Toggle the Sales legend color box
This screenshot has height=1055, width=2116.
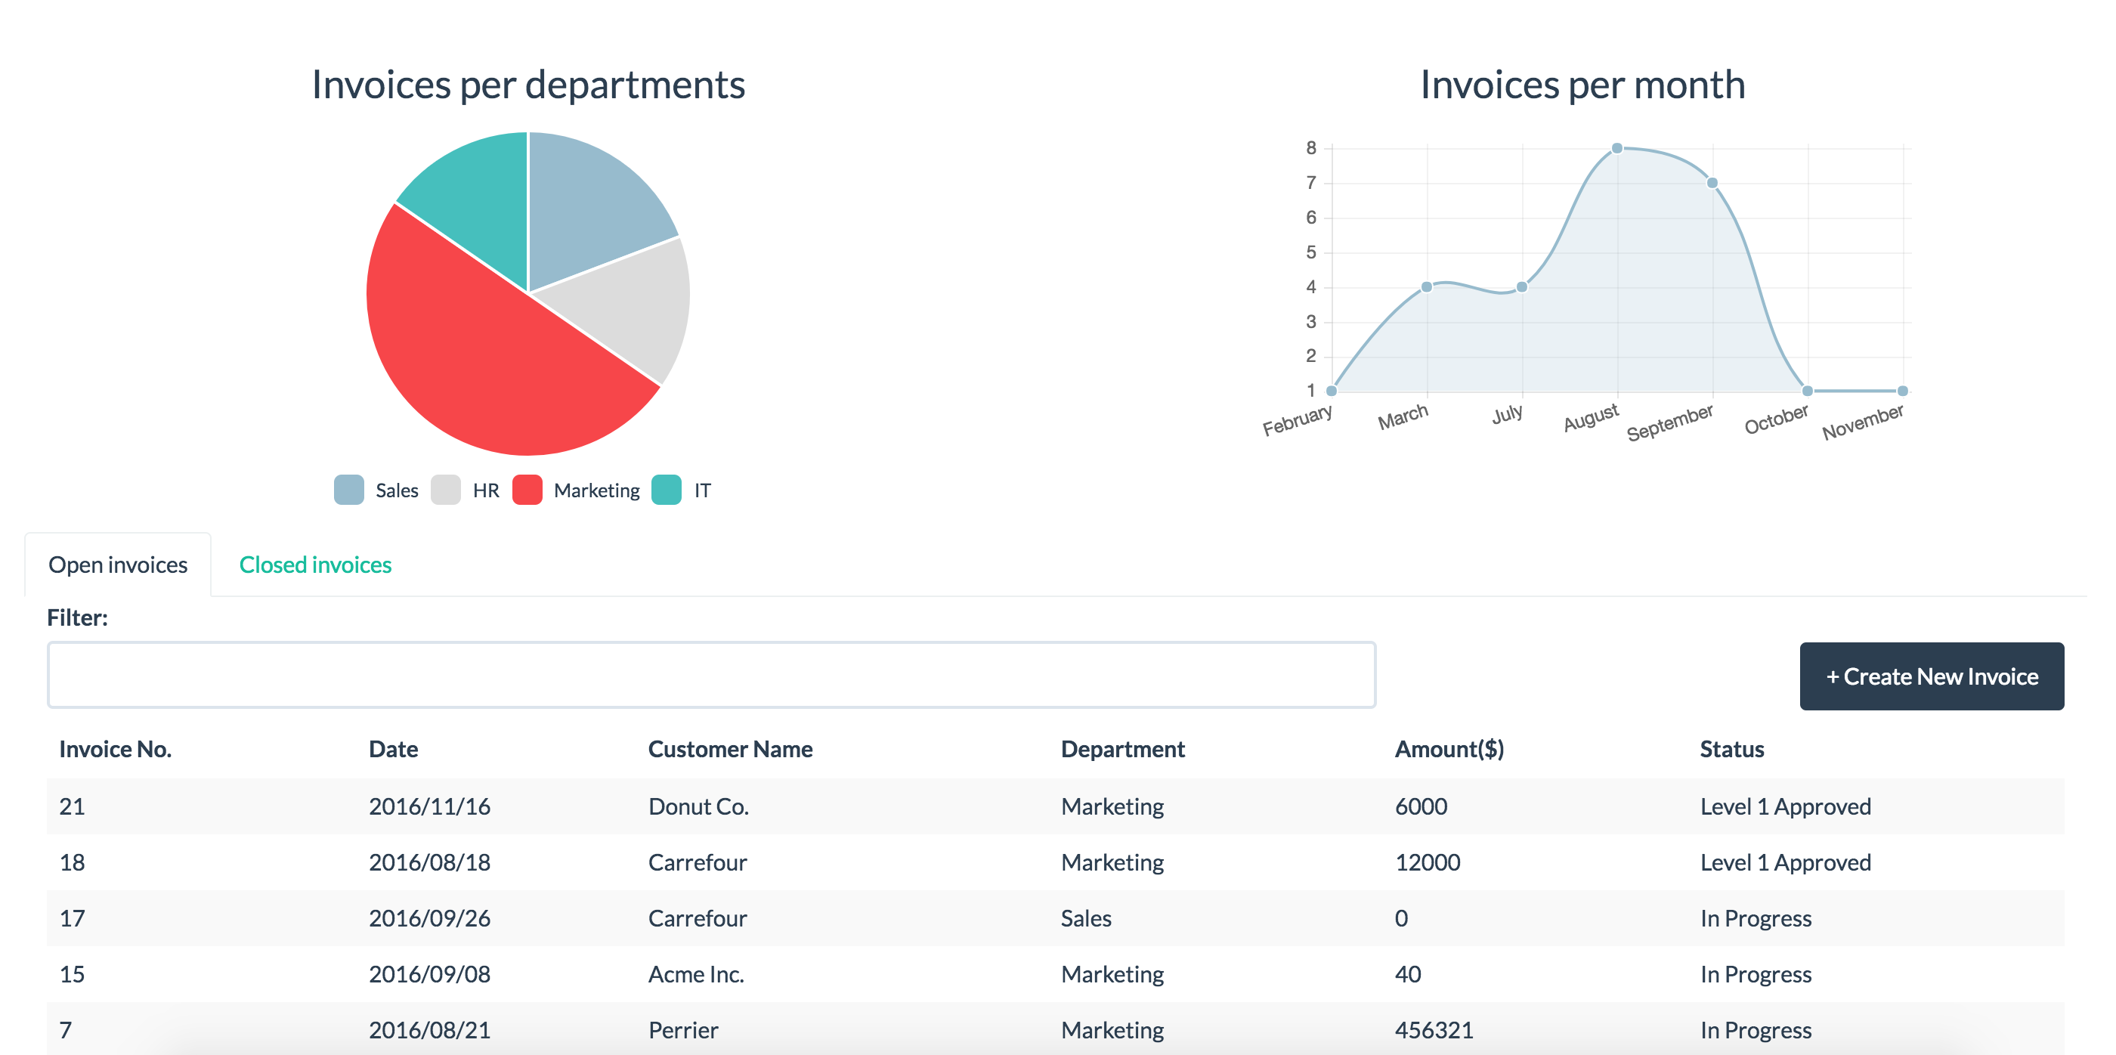[x=349, y=490]
